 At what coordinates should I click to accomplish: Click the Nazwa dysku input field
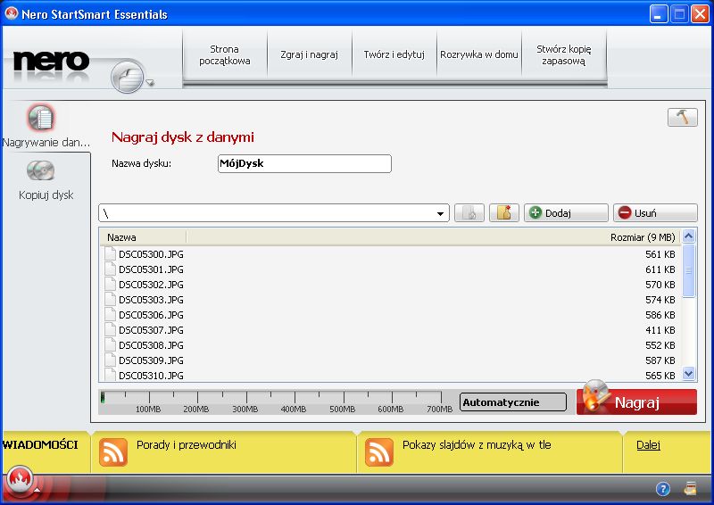coord(304,163)
